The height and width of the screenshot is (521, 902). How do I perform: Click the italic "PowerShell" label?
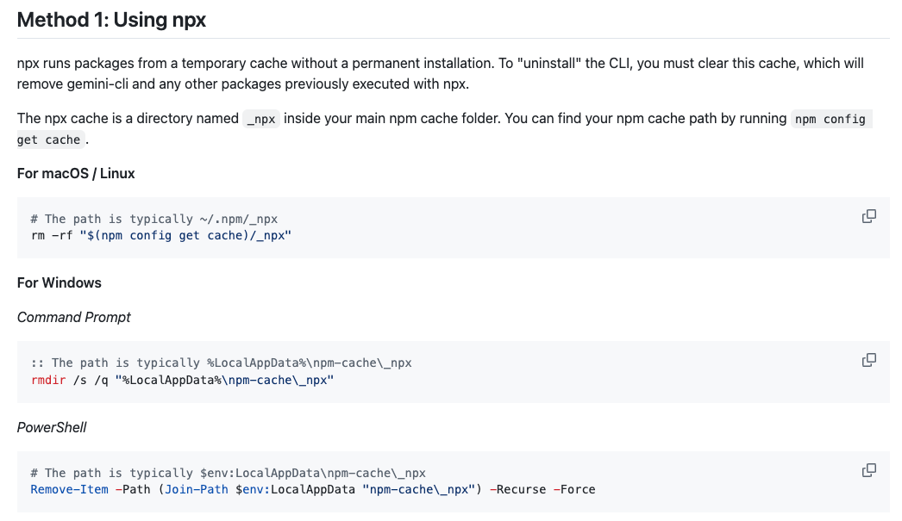(52, 427)
